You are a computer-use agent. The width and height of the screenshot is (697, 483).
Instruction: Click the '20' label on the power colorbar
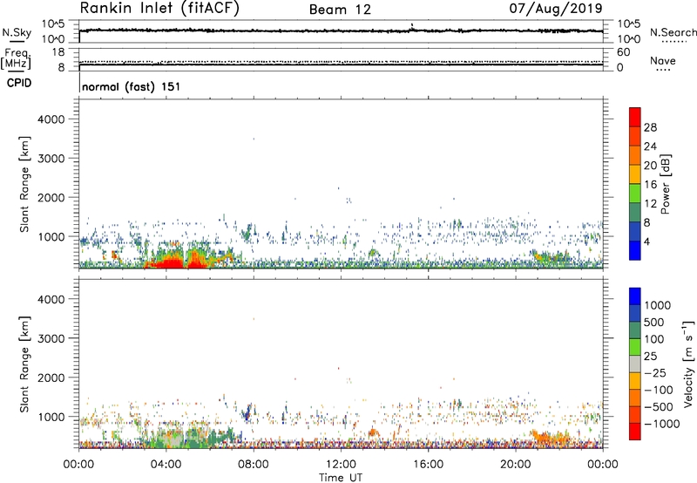[x=650, y=166]
